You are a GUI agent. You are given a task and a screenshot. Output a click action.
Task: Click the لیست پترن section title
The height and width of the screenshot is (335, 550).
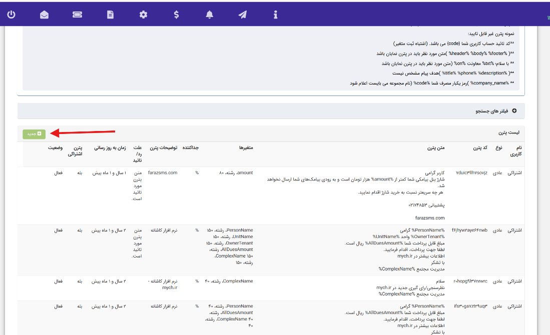coord(509,132)
